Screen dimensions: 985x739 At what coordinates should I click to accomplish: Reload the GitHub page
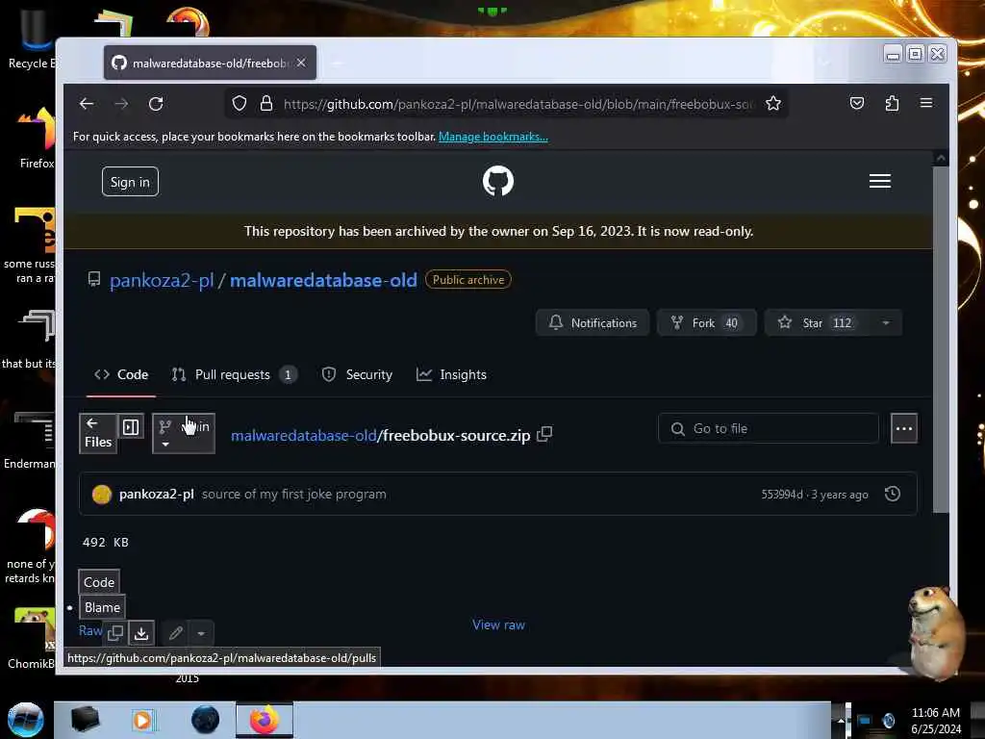click(156, 104)
